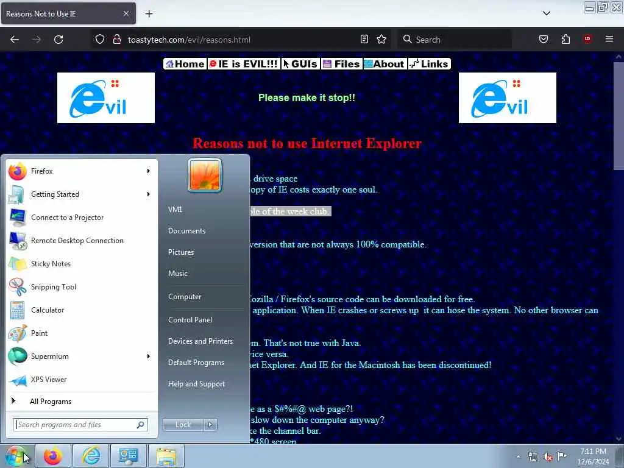This screenshot has width=624, height=468.
Task: Open Documents from Start menu
Action: (x=186, y=231)
